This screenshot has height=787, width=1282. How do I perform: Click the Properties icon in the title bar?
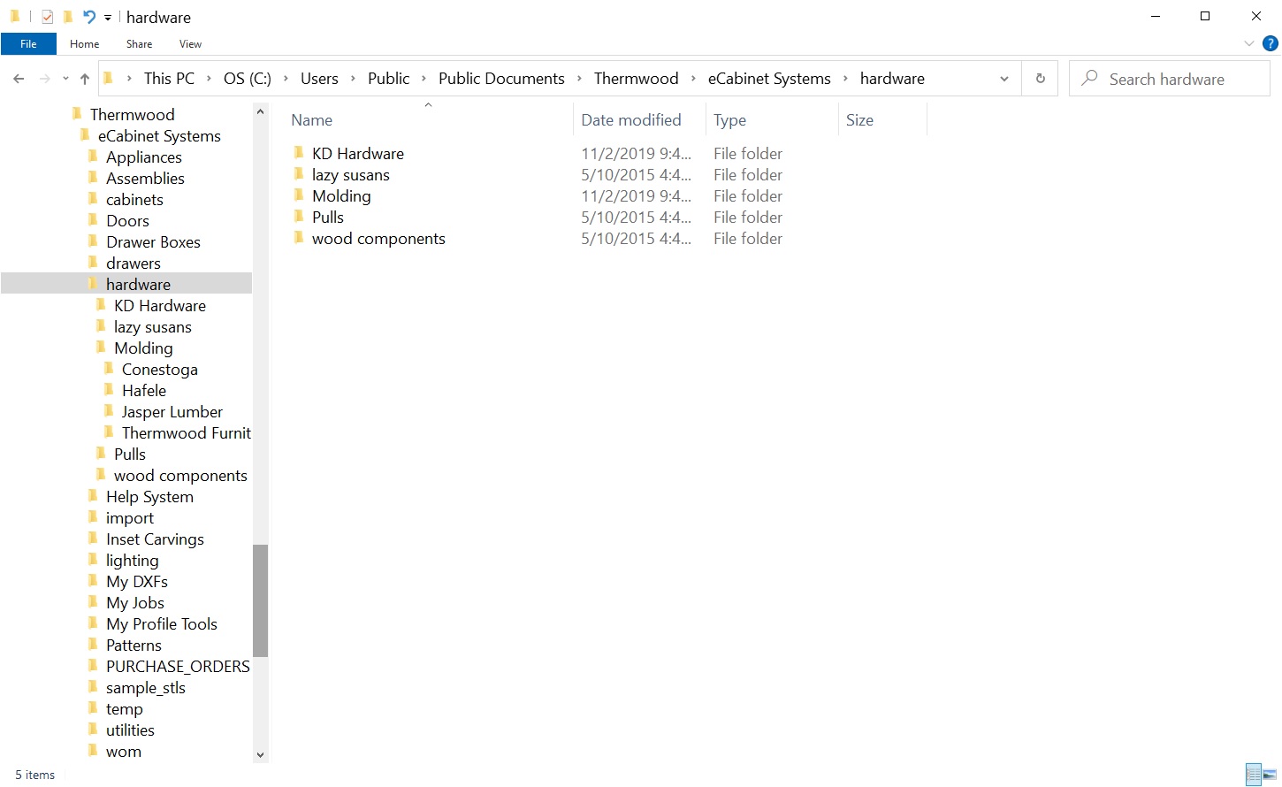click(x=48, y=17)
